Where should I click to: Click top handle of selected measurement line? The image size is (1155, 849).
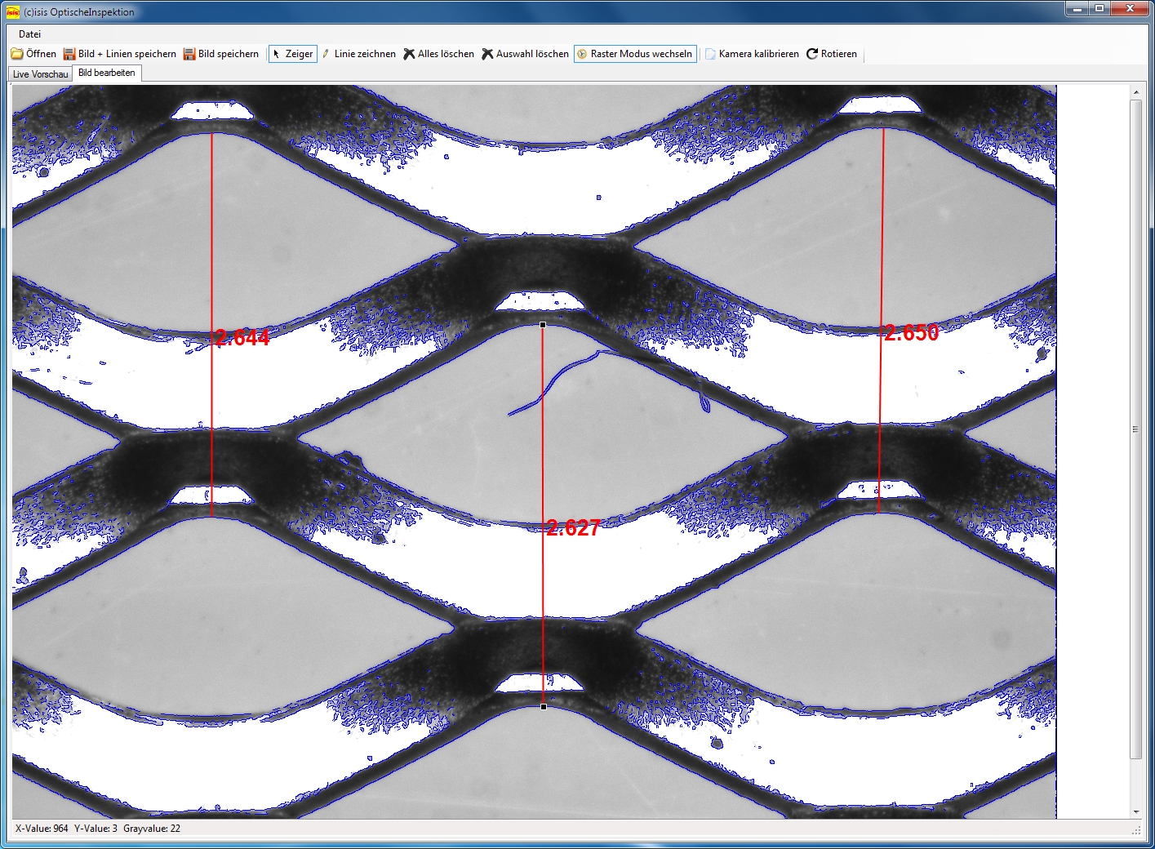click(544, 325)
